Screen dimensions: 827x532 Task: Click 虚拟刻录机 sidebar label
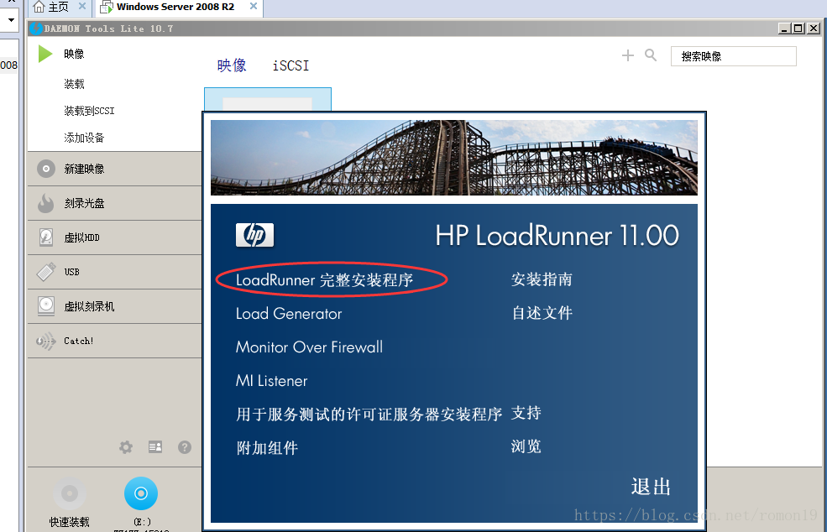point(89,306)
